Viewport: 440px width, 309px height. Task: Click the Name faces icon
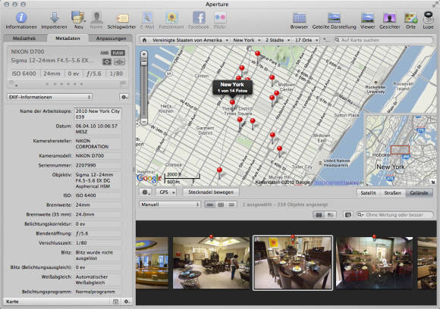coord(96,17)
